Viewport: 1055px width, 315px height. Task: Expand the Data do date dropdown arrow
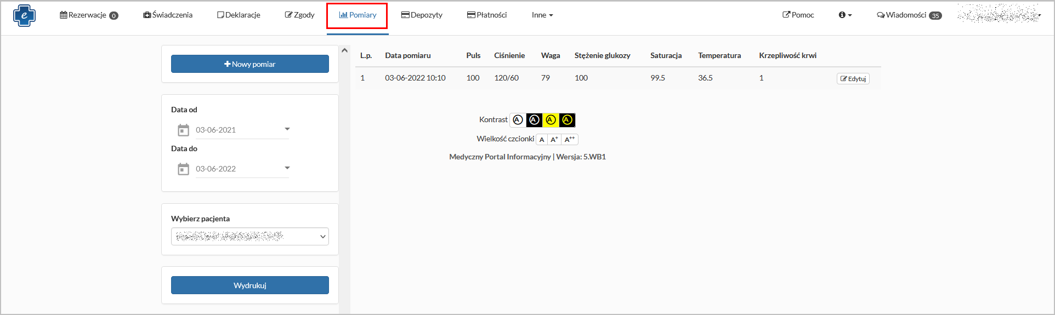click(x=287, y=168)
